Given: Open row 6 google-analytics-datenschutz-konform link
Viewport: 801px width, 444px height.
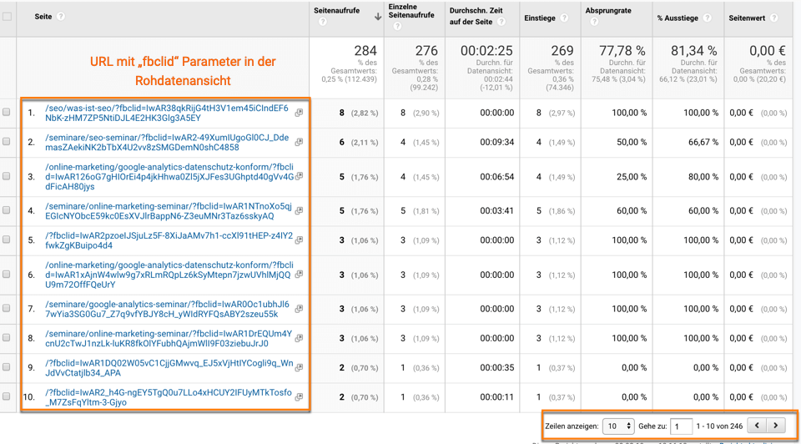Looking at the screenshot, I should 169,275.
